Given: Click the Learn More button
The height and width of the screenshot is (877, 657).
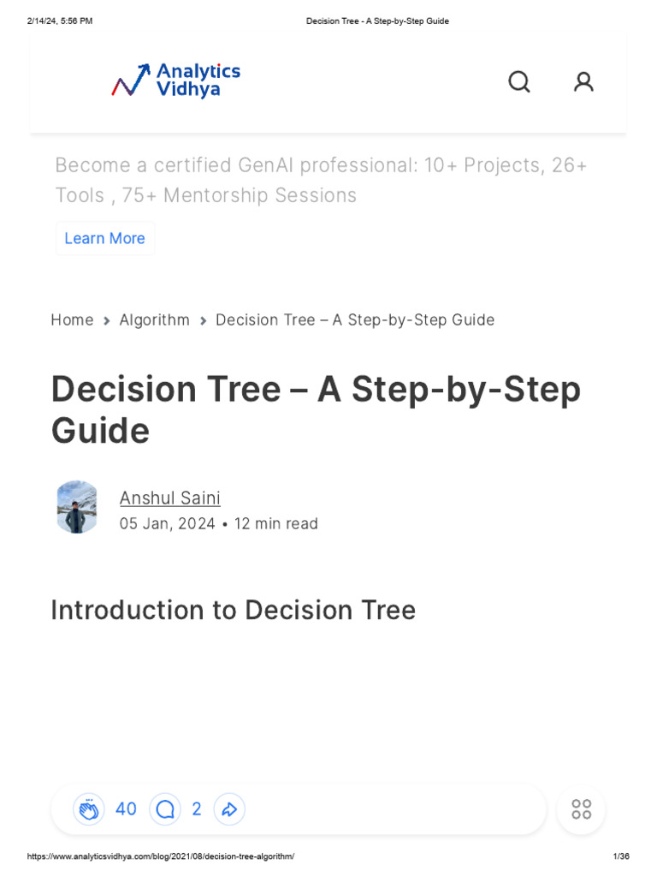Looking at the screenshot, I should pos(104,238).
